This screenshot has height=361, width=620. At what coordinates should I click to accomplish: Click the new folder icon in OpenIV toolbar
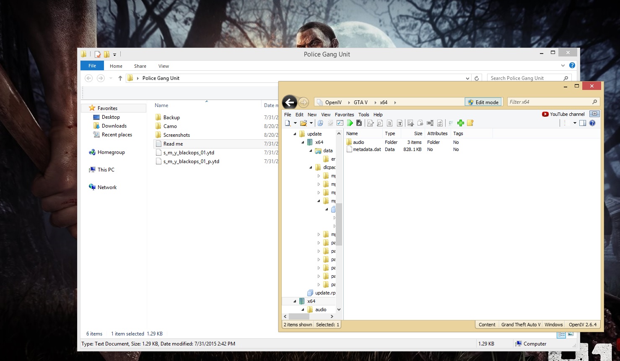tap(470, 123)
